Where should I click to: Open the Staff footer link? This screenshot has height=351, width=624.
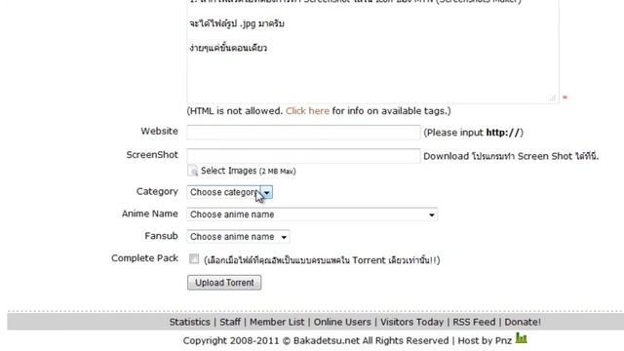(230, 322)
